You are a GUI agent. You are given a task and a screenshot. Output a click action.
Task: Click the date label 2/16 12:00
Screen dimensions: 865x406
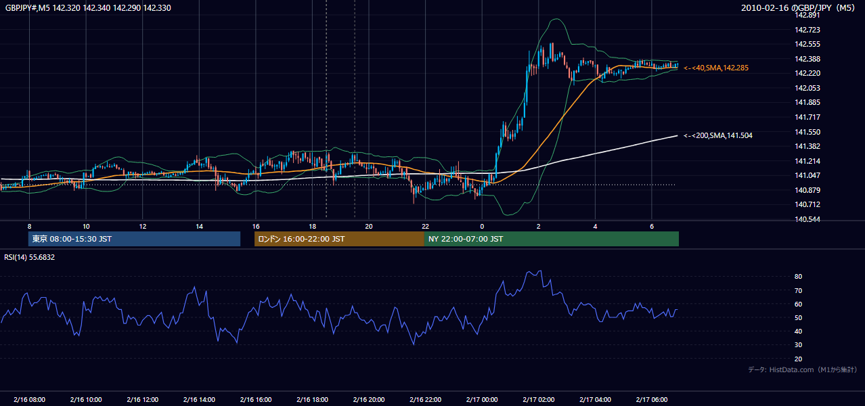click(x=142, y=399)
